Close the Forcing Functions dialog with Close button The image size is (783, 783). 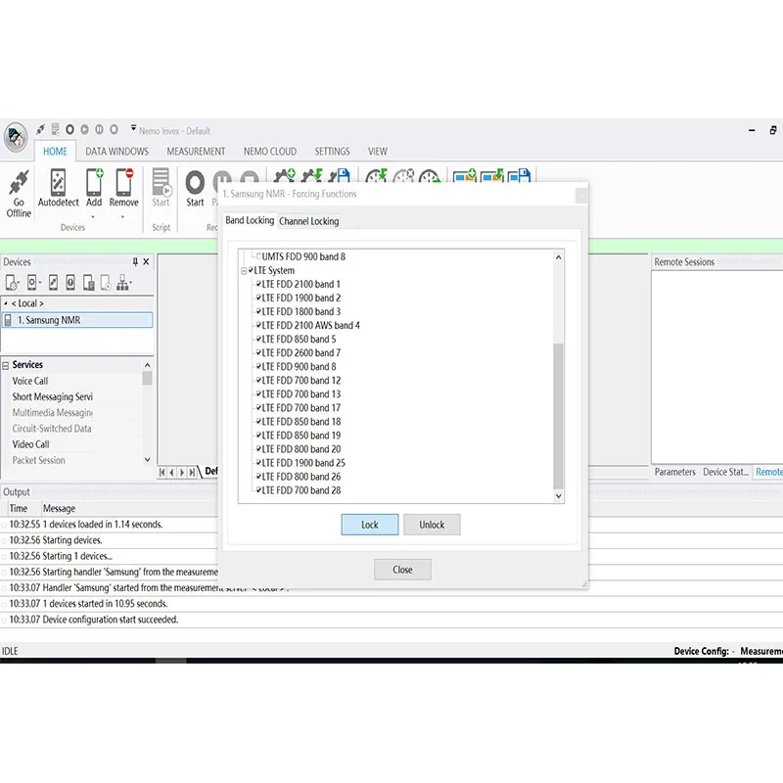[x=402, y=570]
